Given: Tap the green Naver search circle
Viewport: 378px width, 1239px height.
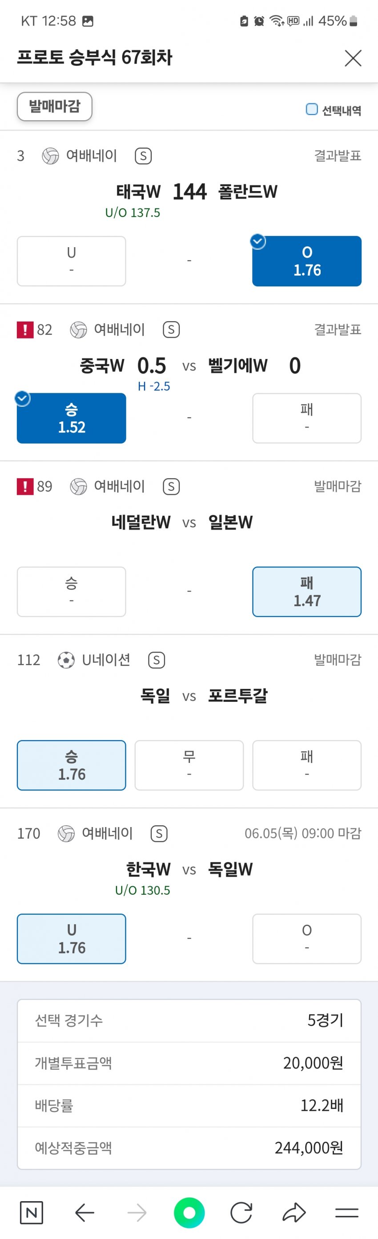Looking at the screenshot, I should click(x=189, y=1213).
